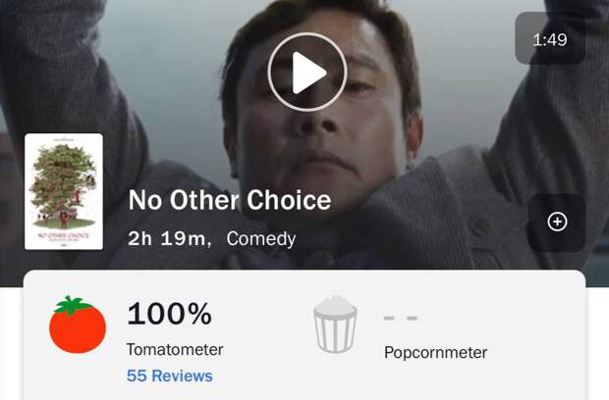
Task: Select the Comedy genre text
Action: (260, 238)
